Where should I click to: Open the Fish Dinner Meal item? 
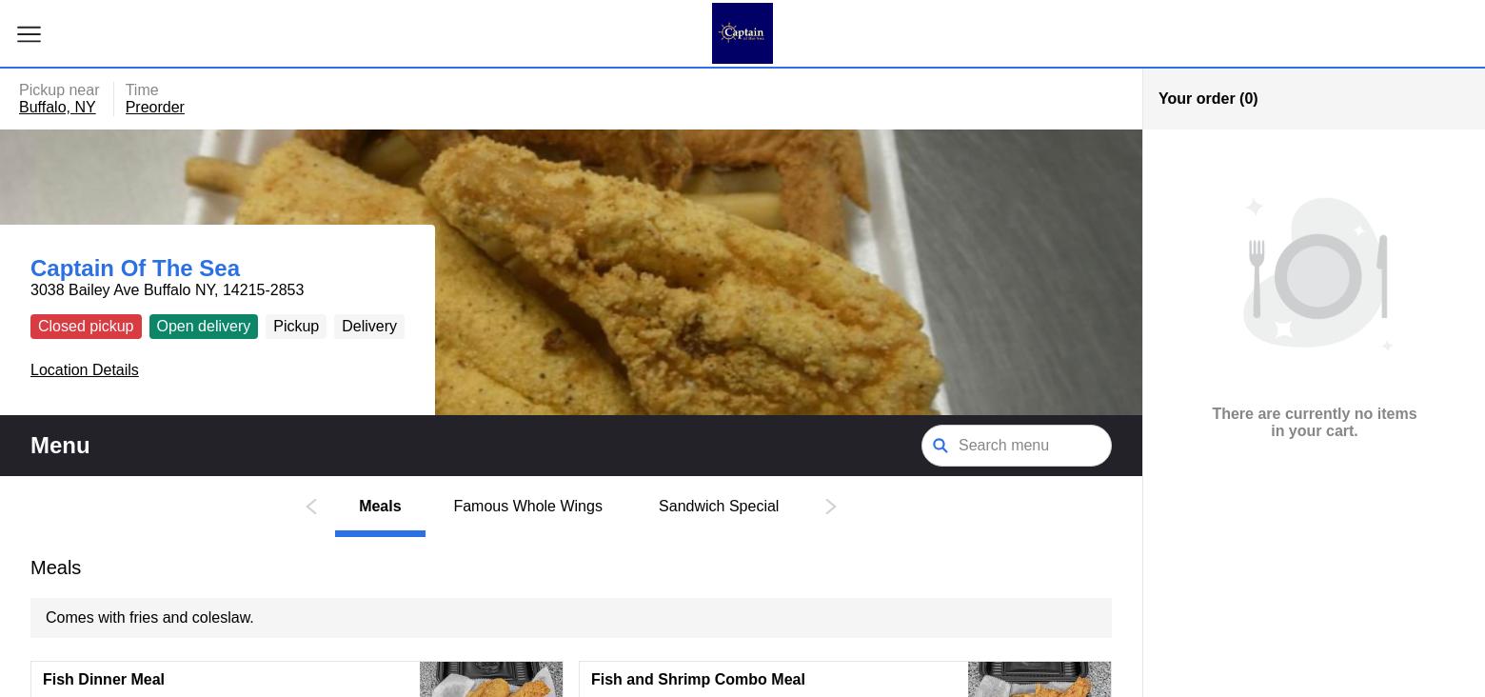[x=104, y=679]
